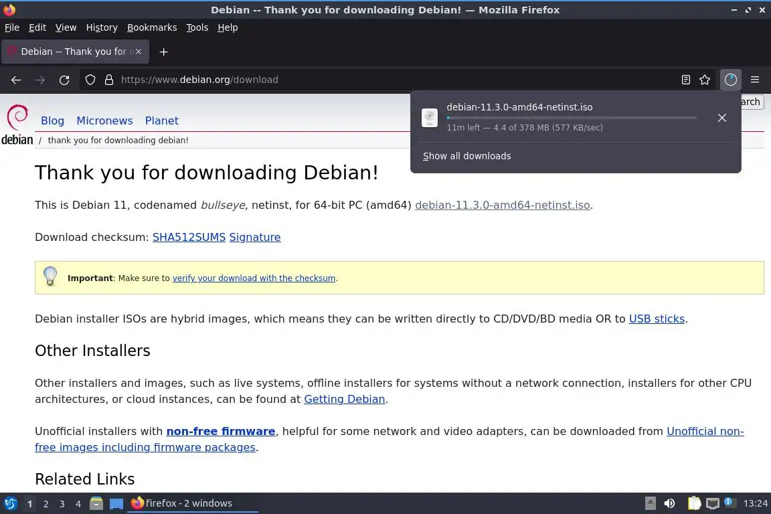Go back to the previous page
Screen dimensions: 771x514
click(16, 80)
